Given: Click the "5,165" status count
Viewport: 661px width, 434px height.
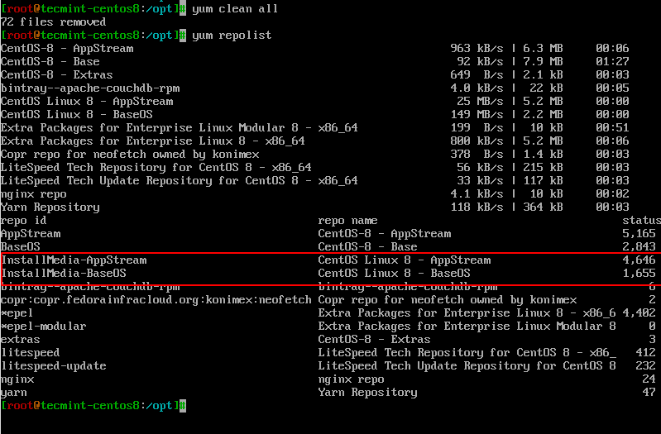Looking at the screenshot, I should [639, 233].
